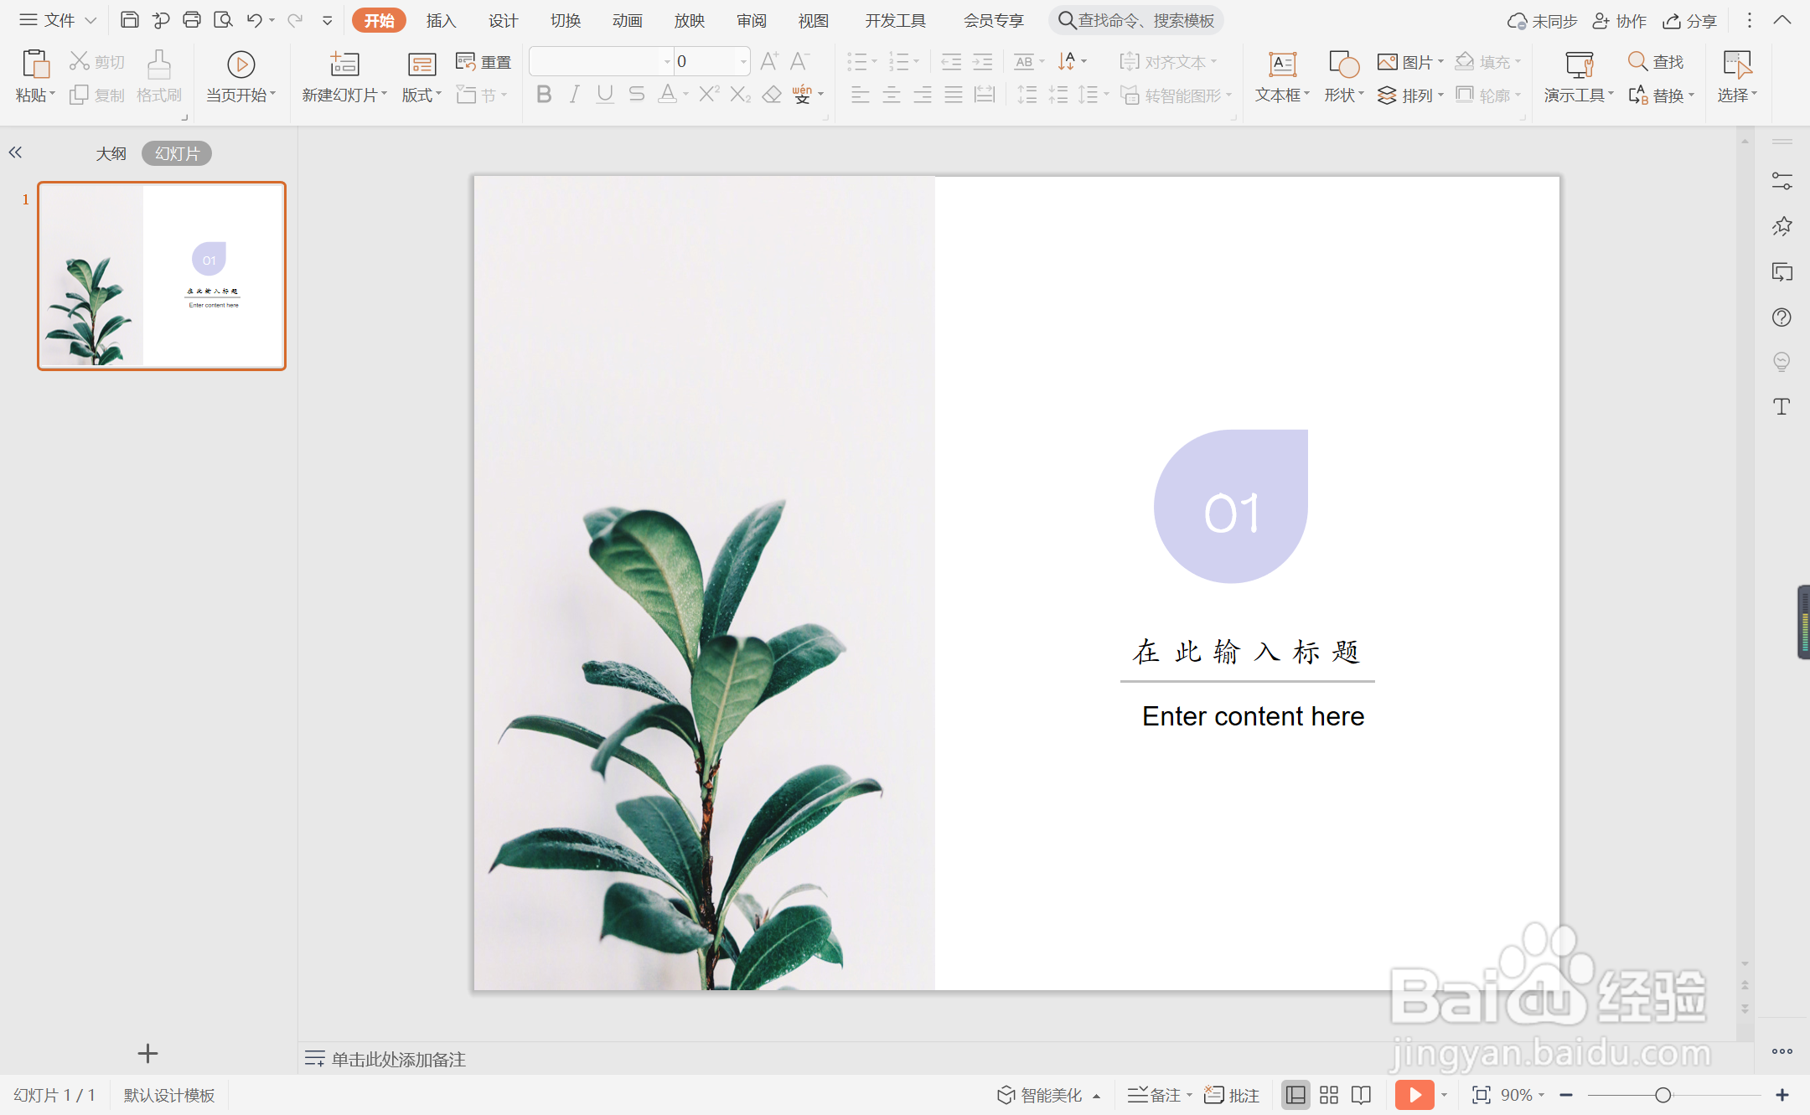
Task: Click the star animation icon in right sidebar
Action: [1782, 226]
